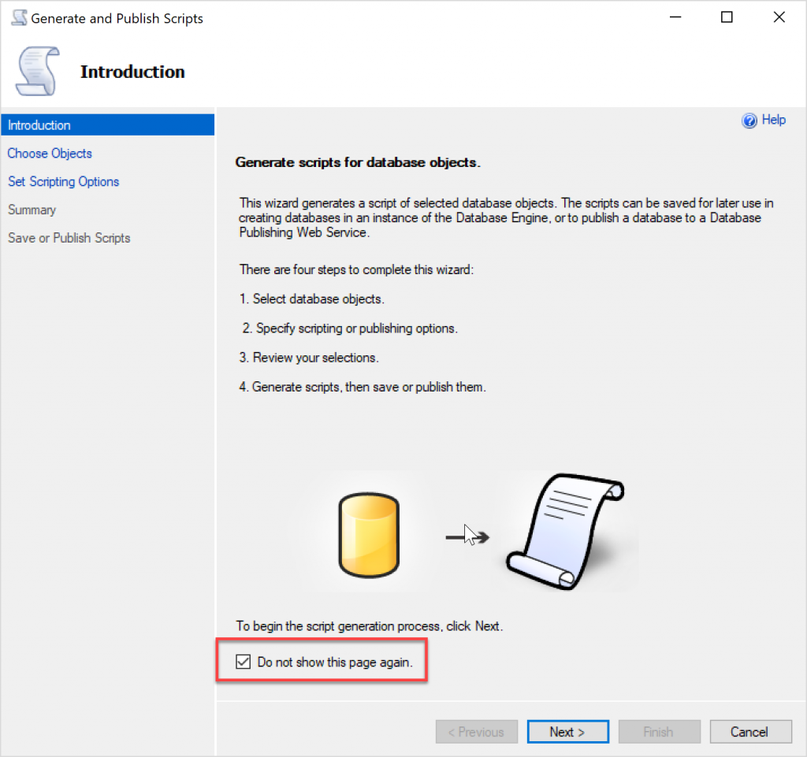Click the Help question mark icon

tap(749, 121)
